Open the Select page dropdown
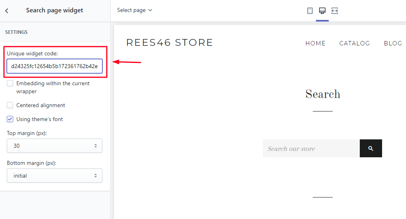The height and width of the screenshot is (219, 406). pos(135,10)
